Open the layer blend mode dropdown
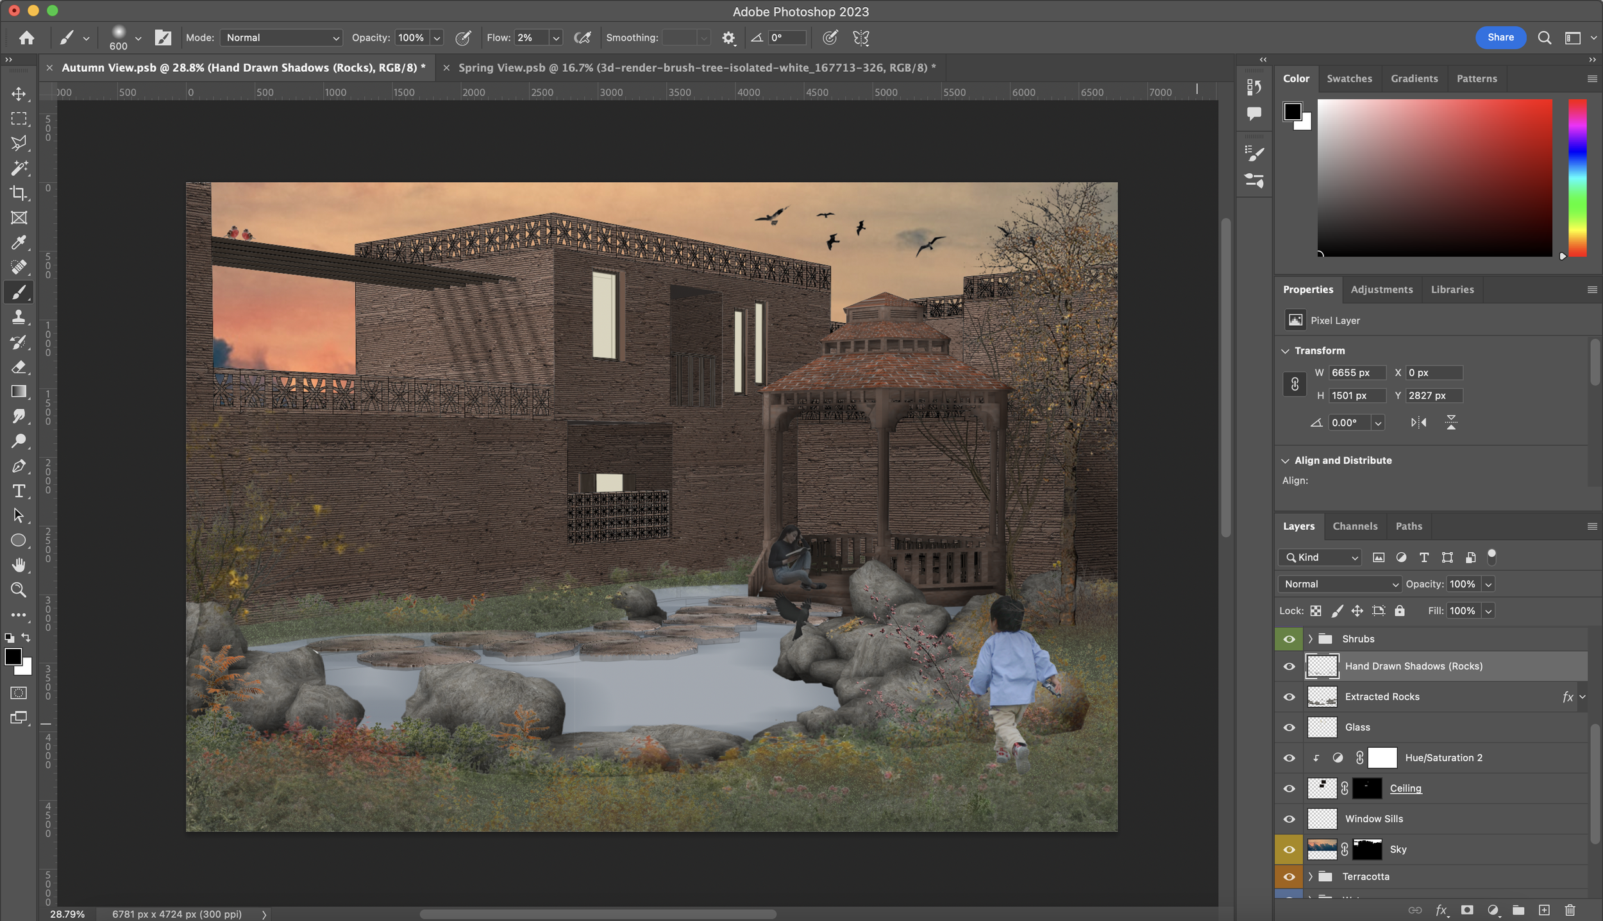This screenshot has height=921, width=1603. [x=1340, y=584]
